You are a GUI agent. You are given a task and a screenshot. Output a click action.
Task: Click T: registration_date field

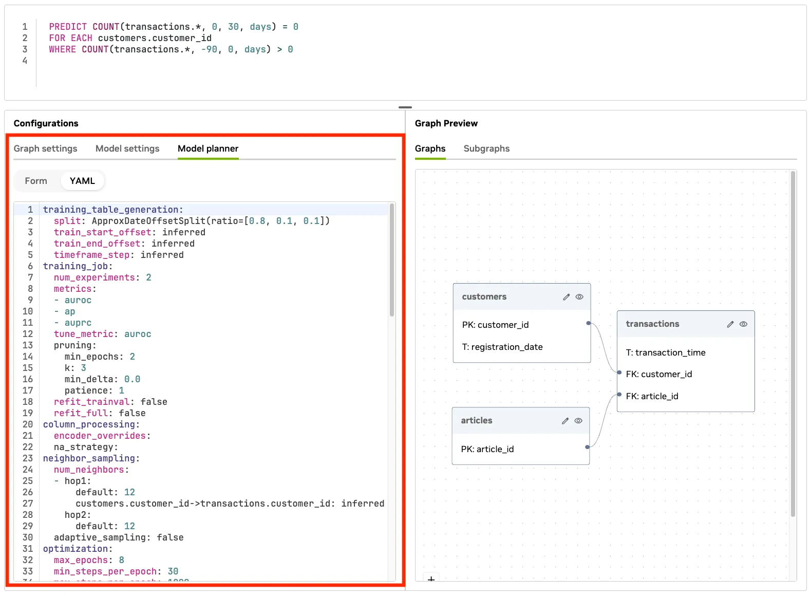[x=502, y=347]
